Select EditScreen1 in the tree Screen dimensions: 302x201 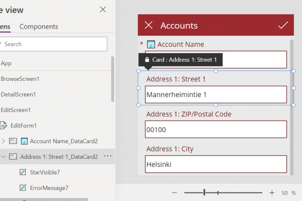(x=16, y=110)
